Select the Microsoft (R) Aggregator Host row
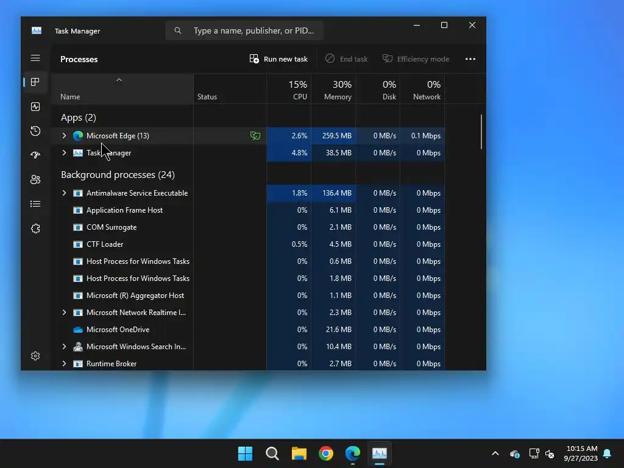 [x=247, y=296]
